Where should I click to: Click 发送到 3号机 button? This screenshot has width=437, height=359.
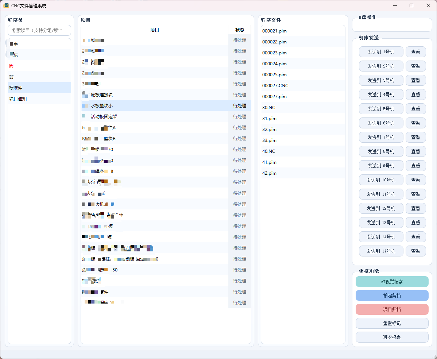(x=381, y=80)
